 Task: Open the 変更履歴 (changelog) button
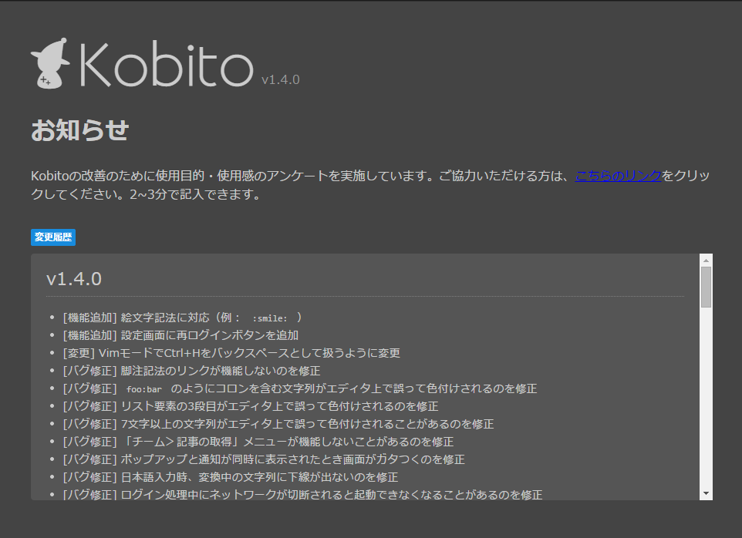pos(52,237)
